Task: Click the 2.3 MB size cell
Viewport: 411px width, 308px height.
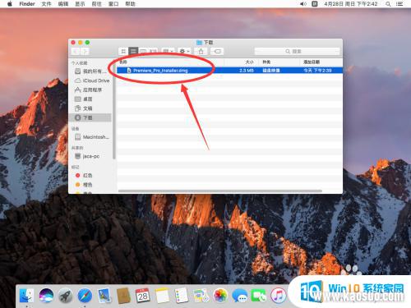Action: click(x=247, y=71)
